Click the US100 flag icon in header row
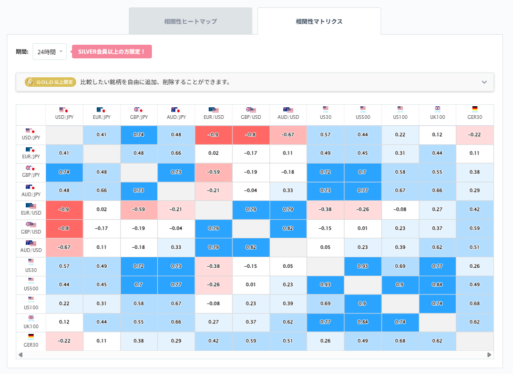The image size is (513, 374). tap(400, 109)
